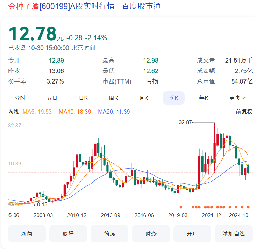Viewport: 256px width, 249px height.
Task: Click the 已收盘 10-30 15:00:00 status text
Action: 52,48
